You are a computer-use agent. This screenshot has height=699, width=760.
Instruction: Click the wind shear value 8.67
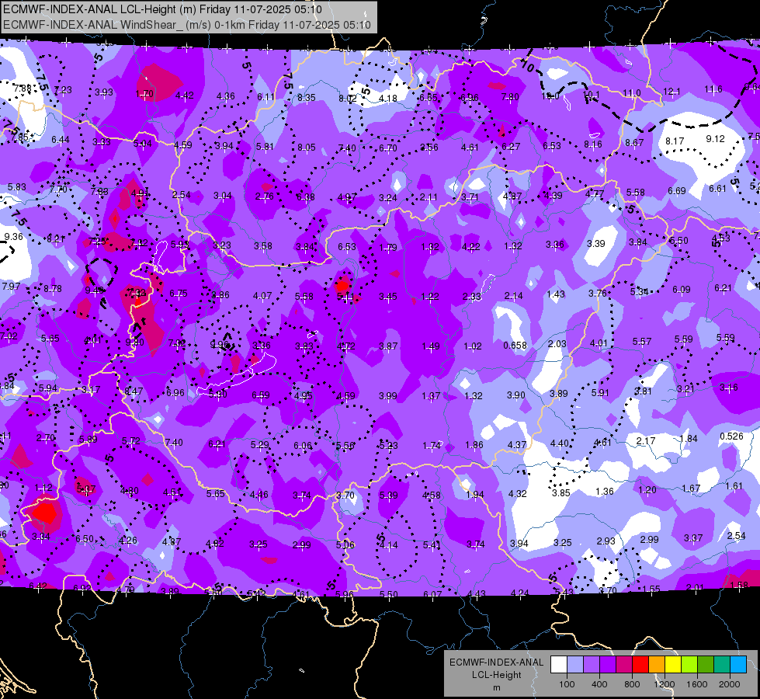tap(634, 143)
